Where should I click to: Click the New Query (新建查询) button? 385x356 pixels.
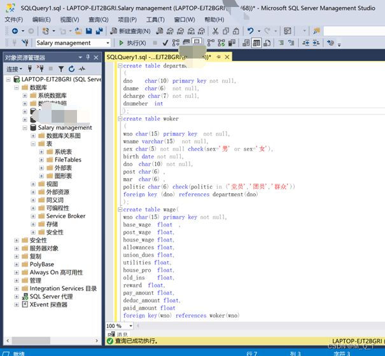tap(130, 31)
